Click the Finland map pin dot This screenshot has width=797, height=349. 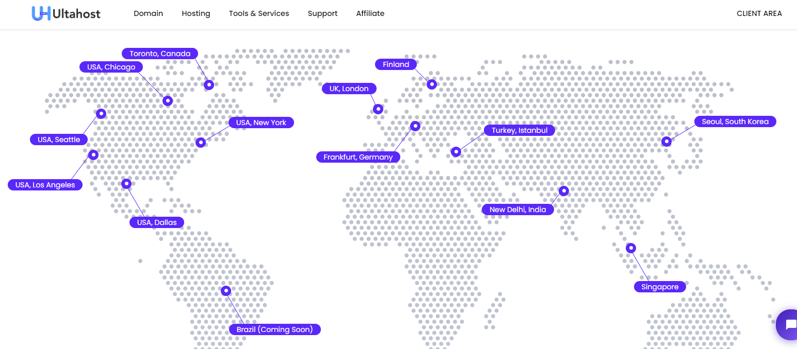tap(432, 84)
